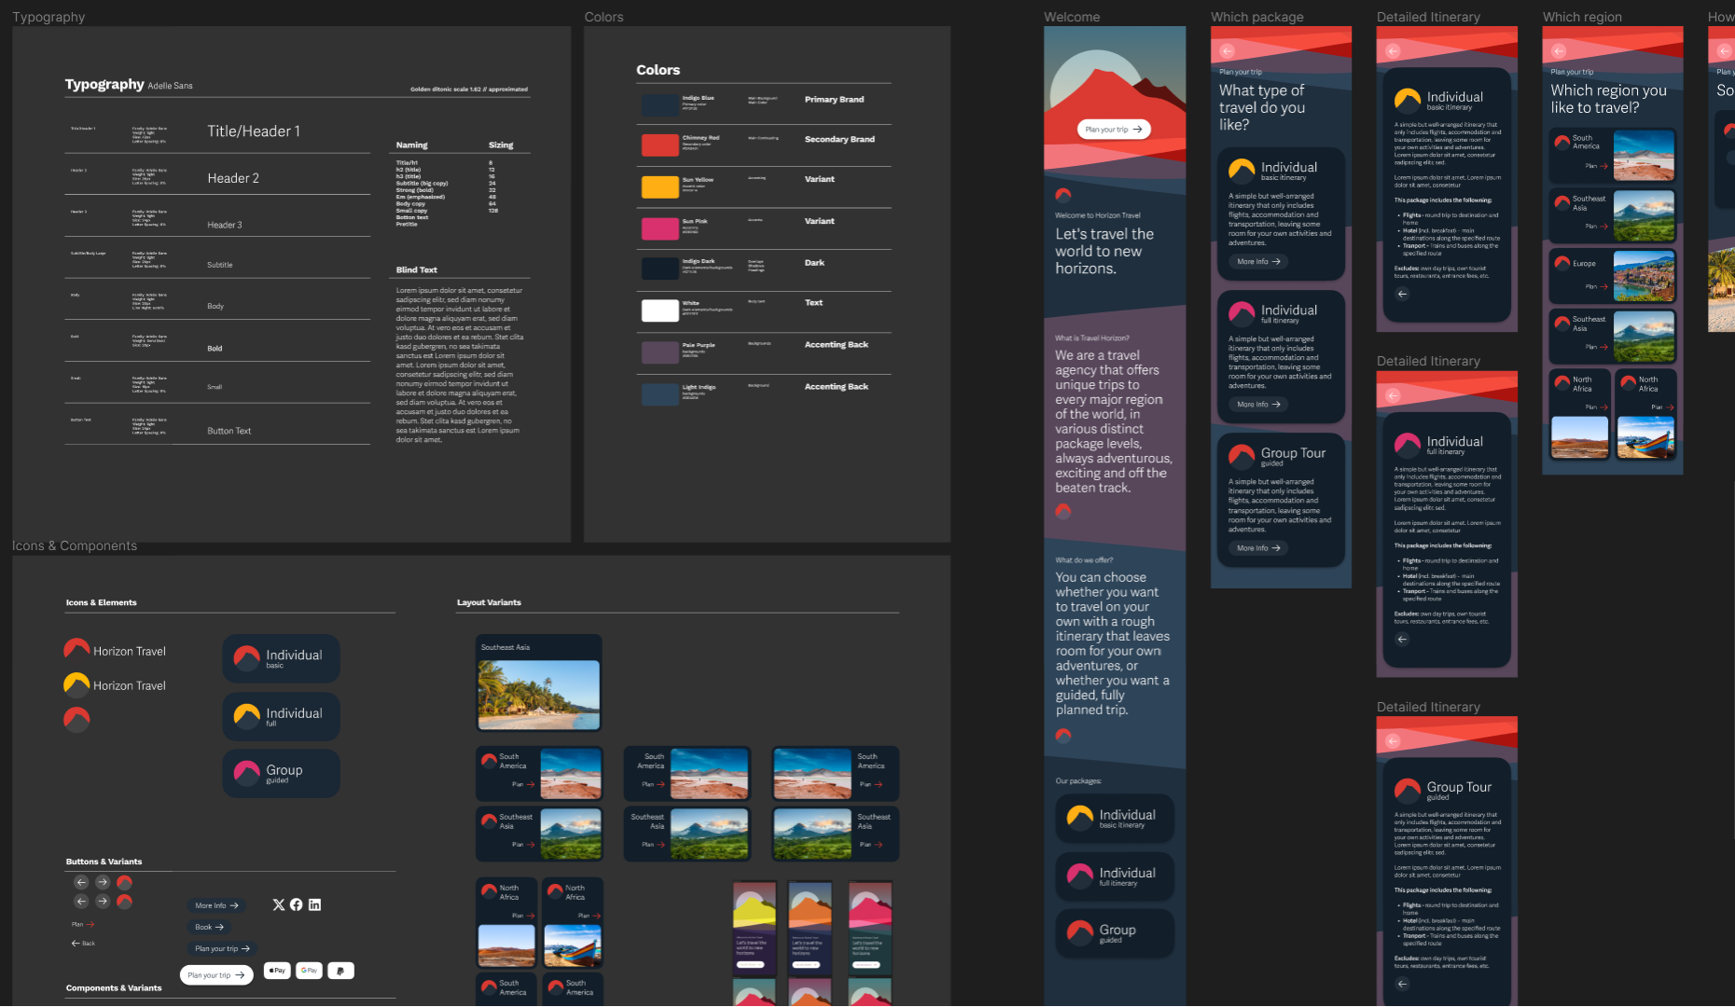The image size is (1735, 1007).
Task: Select the Indigo Blue color swatch
Action: (659, 104)
